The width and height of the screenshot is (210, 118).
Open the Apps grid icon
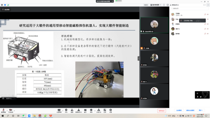pyautogui.click(x=105, y=111)
